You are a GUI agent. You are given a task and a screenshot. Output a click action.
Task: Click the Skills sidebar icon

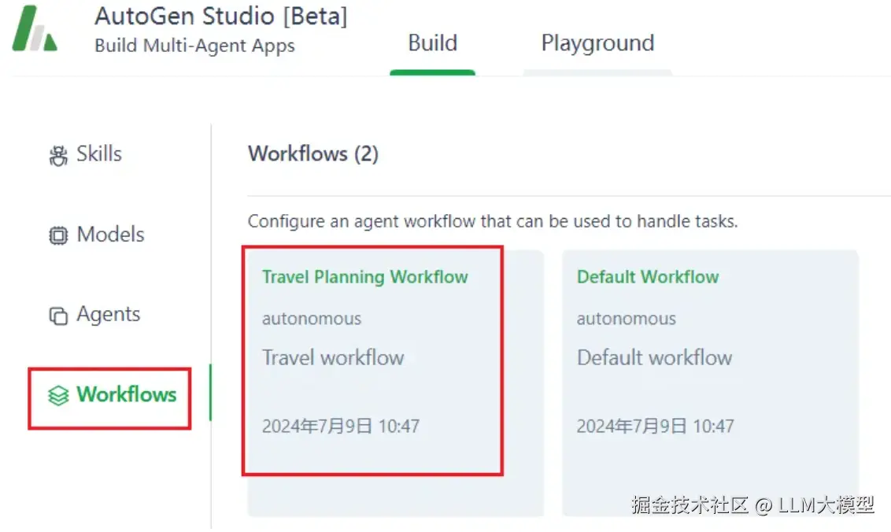pyautogui.click(x=58, y=155)
